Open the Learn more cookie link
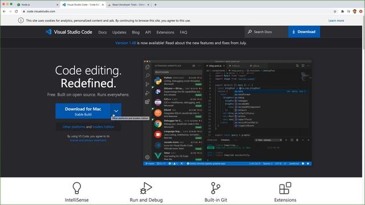The image size is (365, 205). pyautogui.click(x=336, y=20)
